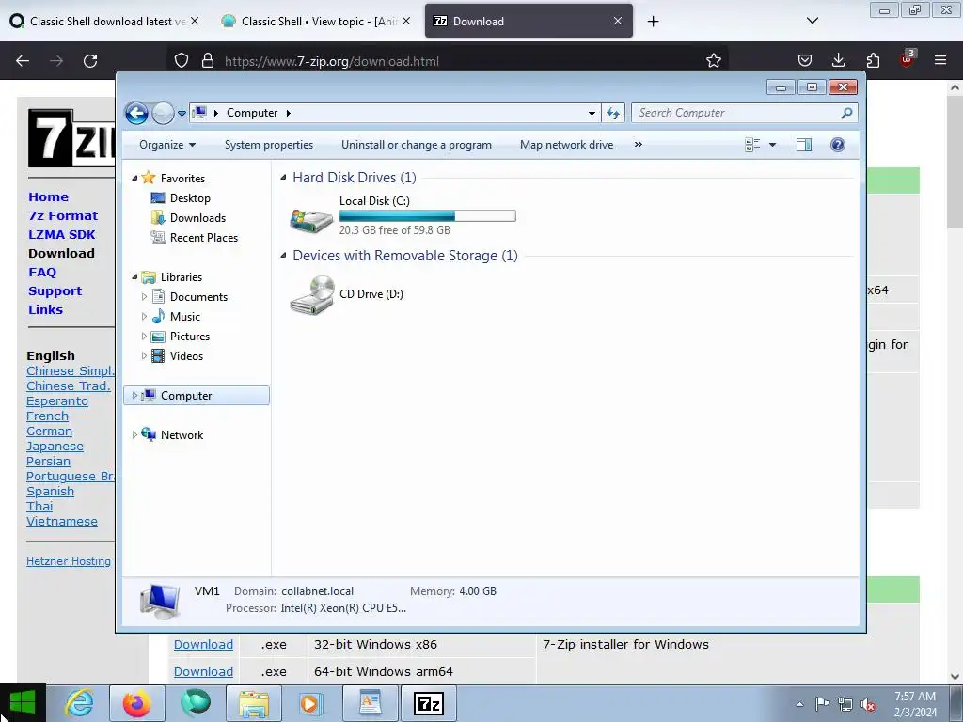963x722 pixels.
Task: Select Recent Places under Favorites
Action: 203,238
